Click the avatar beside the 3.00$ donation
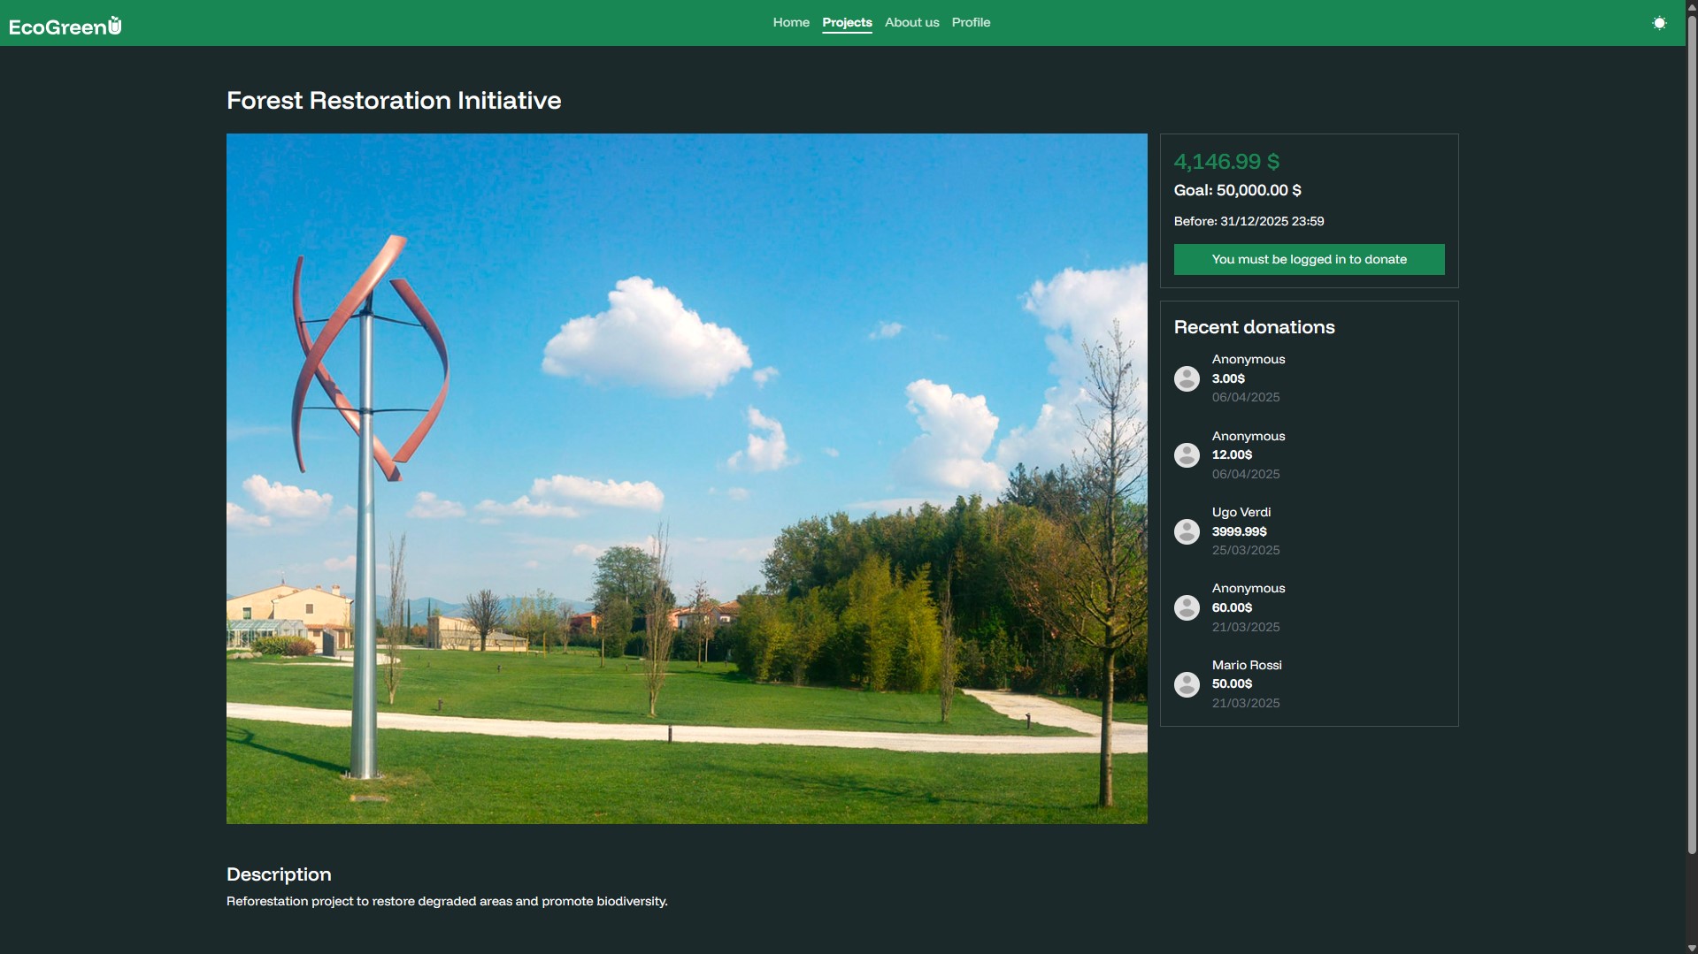 tap(1186, 379)
